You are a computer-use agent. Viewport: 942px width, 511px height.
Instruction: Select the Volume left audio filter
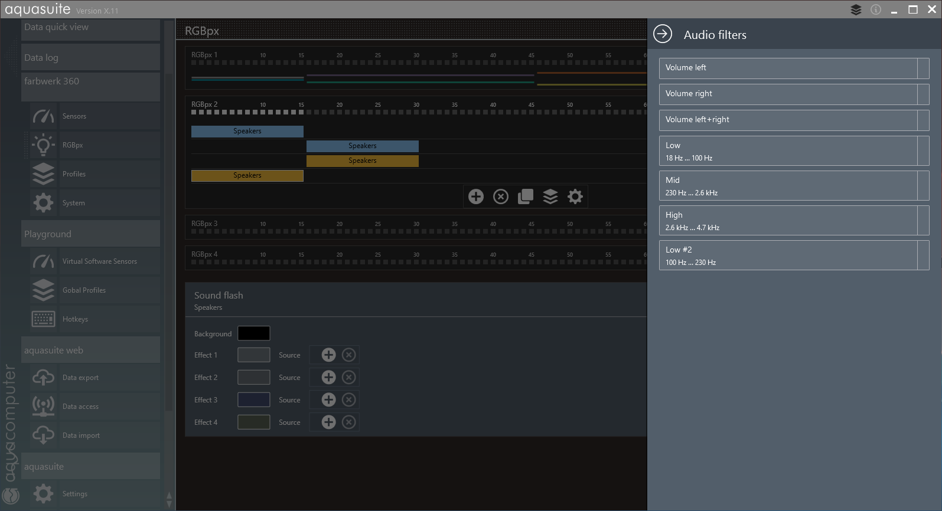(x=788, y=68)
